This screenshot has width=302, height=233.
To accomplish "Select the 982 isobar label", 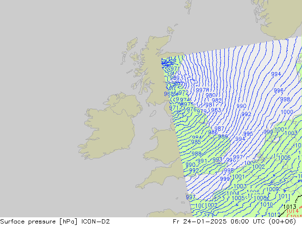I will [217, 100].
